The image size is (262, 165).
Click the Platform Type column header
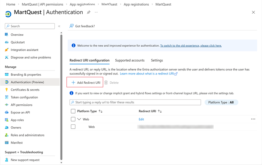(x=87, y=111)
